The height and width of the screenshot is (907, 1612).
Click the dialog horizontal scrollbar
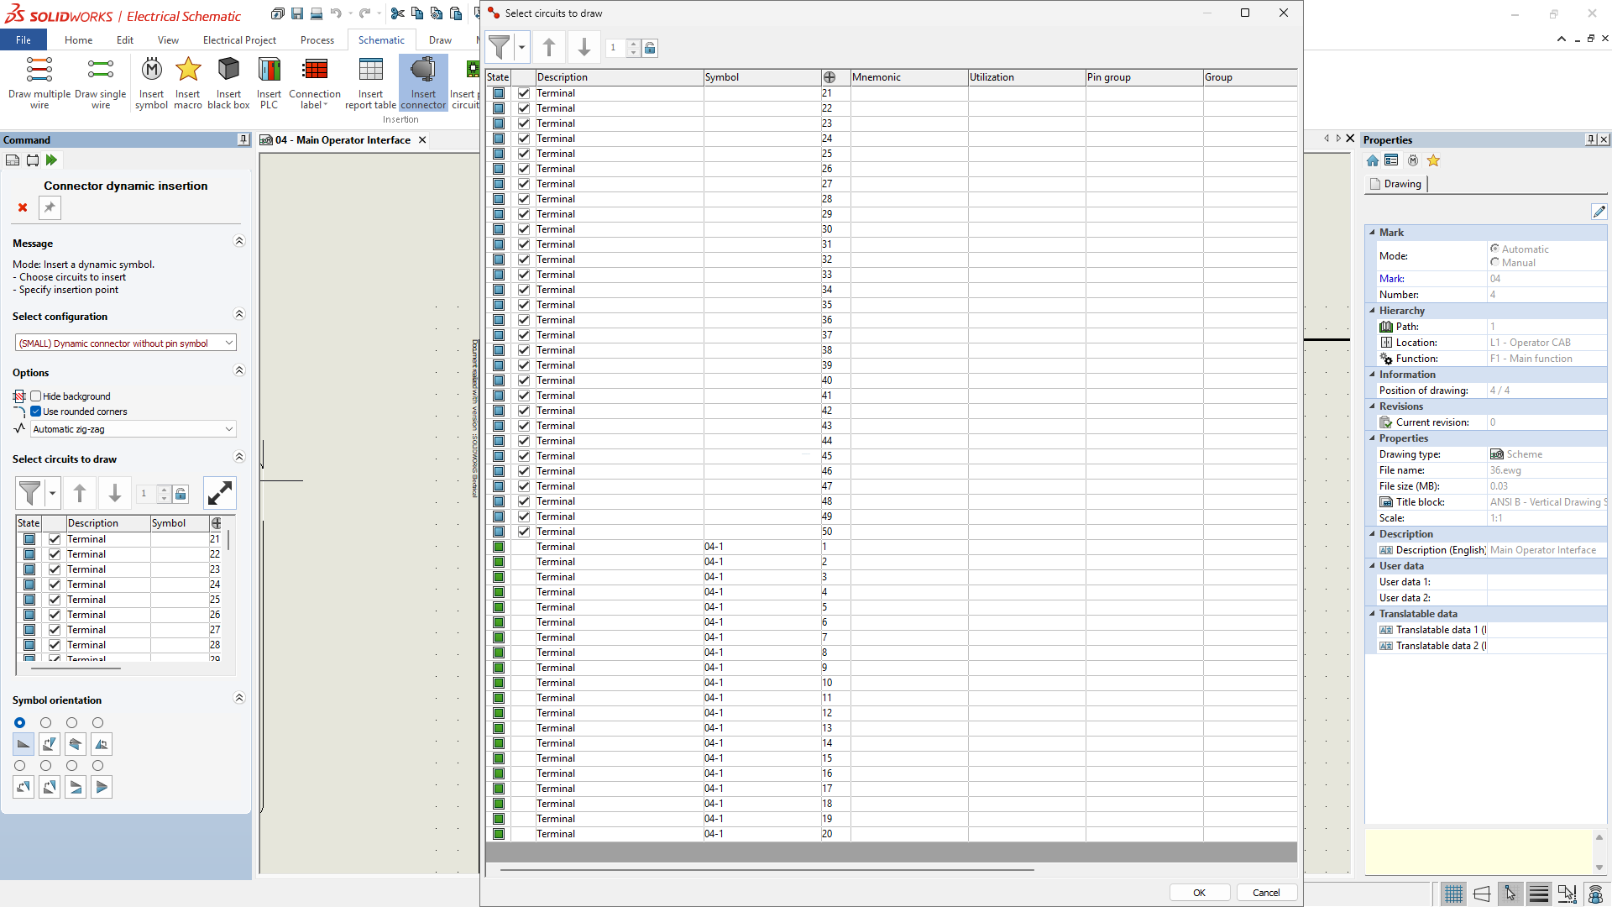pyautogui.click(x=766, y=870)
